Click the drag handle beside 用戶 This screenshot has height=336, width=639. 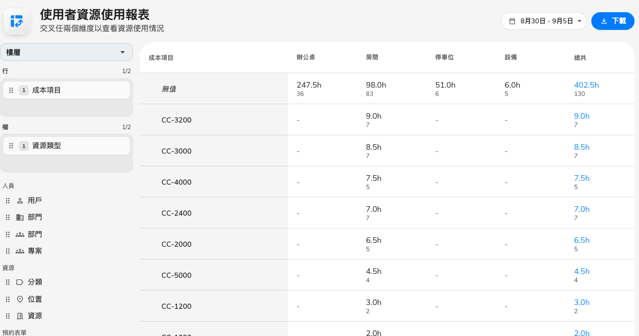point(8,201)
